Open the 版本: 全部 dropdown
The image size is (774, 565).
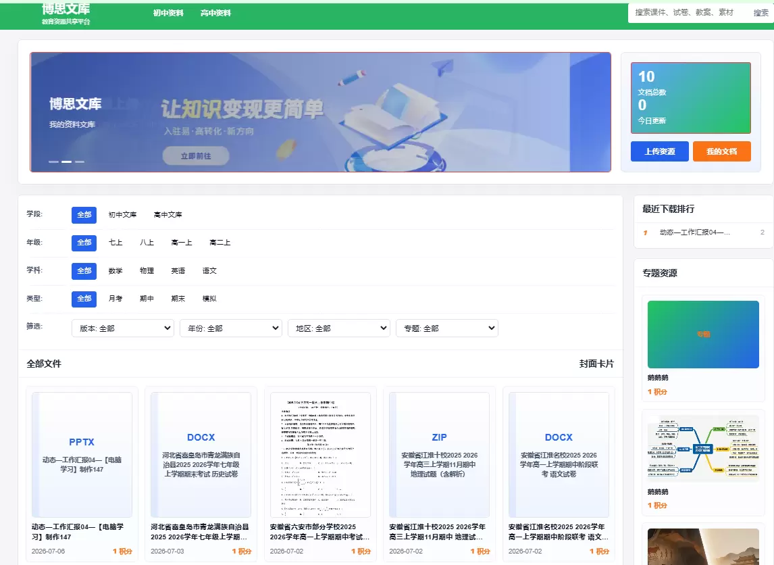tap(123, 328)
